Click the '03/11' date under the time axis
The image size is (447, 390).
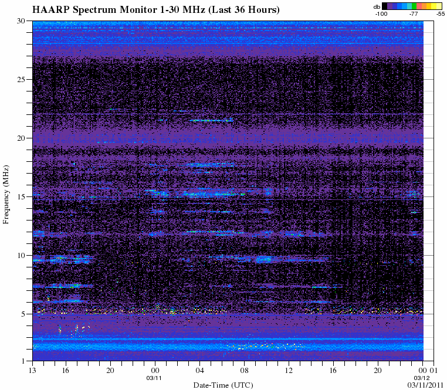154,378
